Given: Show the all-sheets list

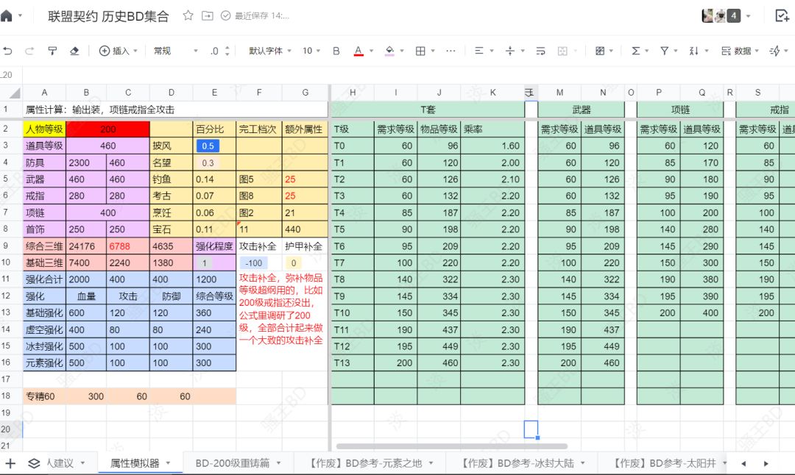Looking at the screenshot, I should (34, 463).
